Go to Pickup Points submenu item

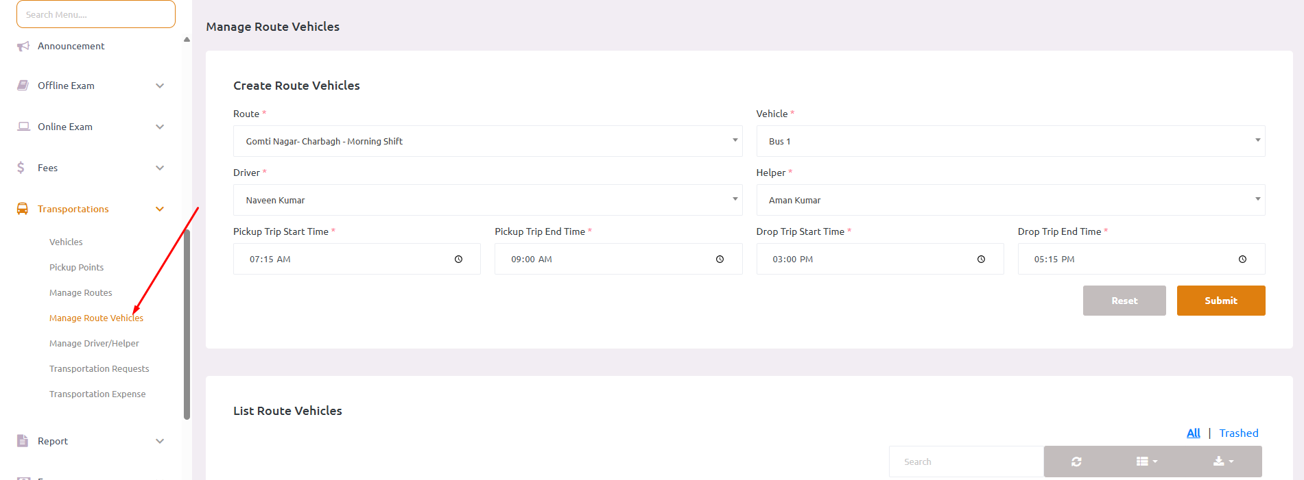[x=76, y=268]
